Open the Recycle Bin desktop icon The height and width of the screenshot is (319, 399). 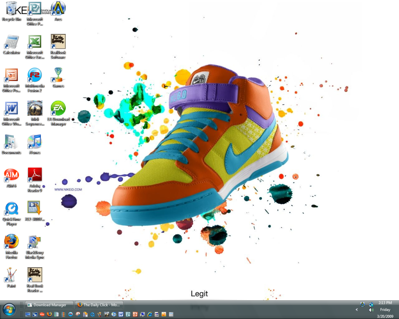point(11,11)
